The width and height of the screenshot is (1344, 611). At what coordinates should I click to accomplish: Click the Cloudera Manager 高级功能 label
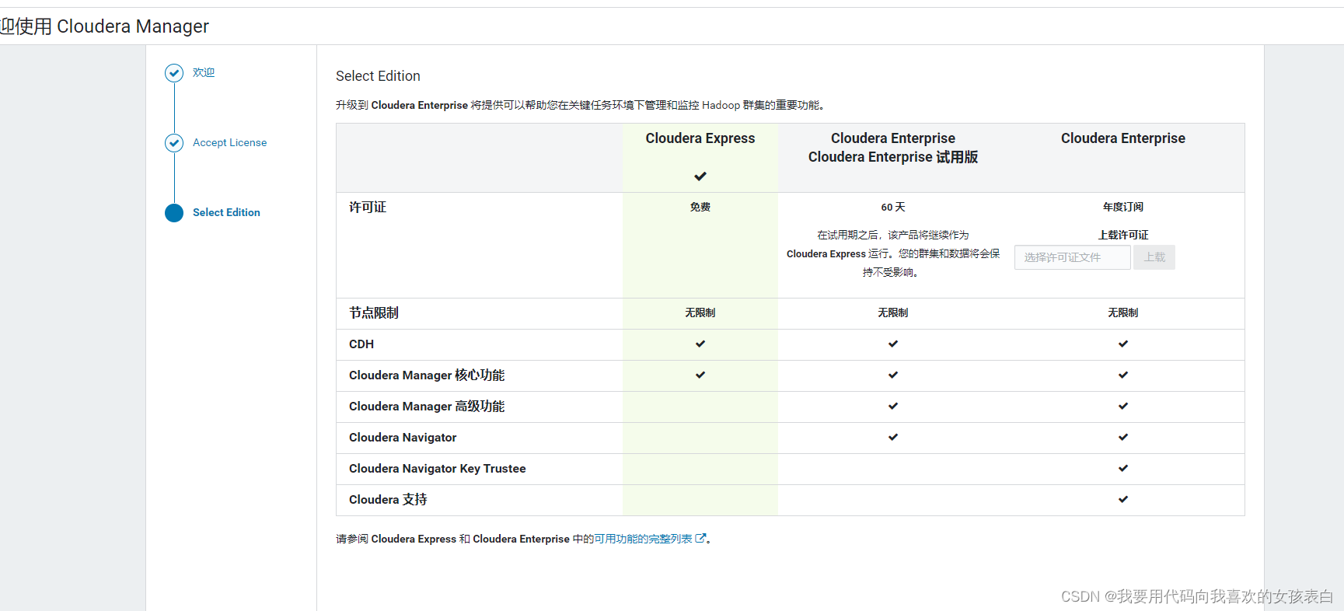click(427, 406)
